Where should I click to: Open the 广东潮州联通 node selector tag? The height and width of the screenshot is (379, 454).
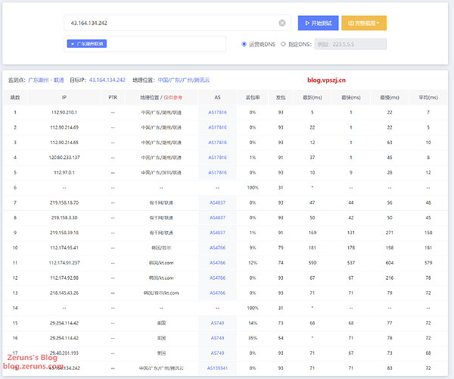point(90,44)
